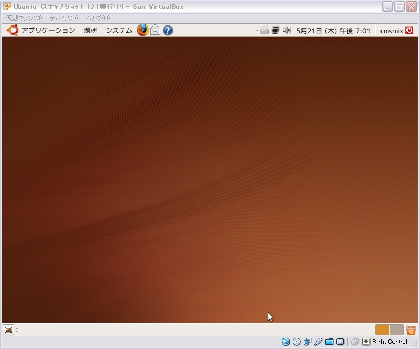
Task: Click the VirtualBox USB device icon
Action: 319,342
